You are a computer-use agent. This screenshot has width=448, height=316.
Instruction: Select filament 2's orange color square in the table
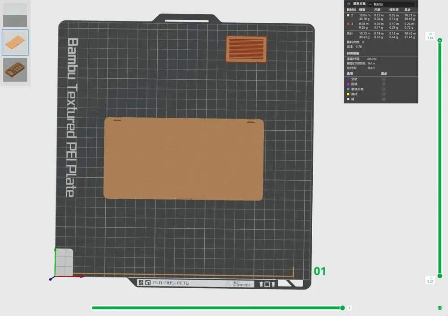pos(348,15)
